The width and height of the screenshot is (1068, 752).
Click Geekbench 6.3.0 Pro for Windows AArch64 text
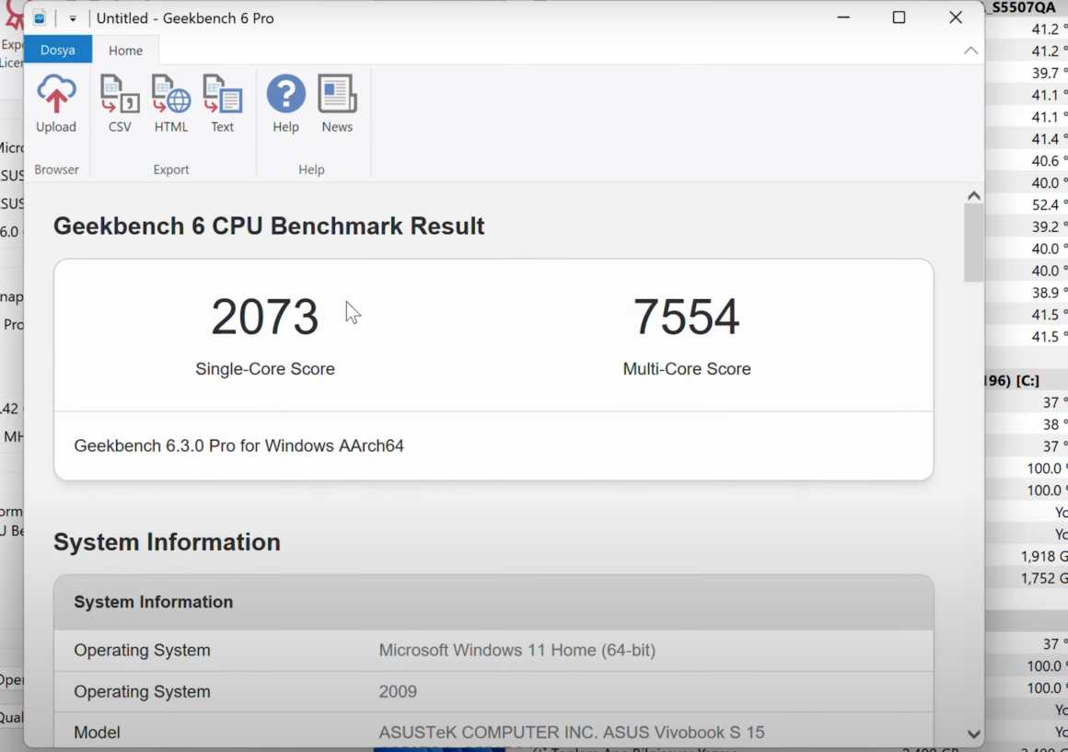[x=239, y=445]
